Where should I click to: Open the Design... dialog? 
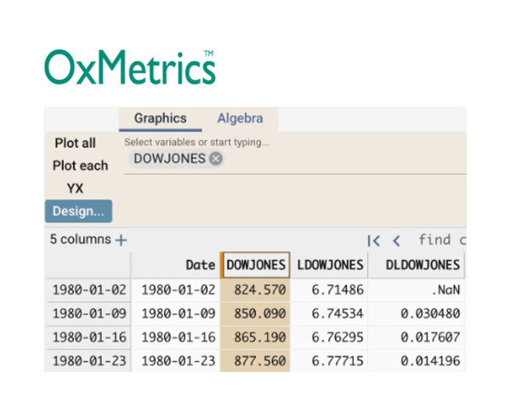click(78, 211)
